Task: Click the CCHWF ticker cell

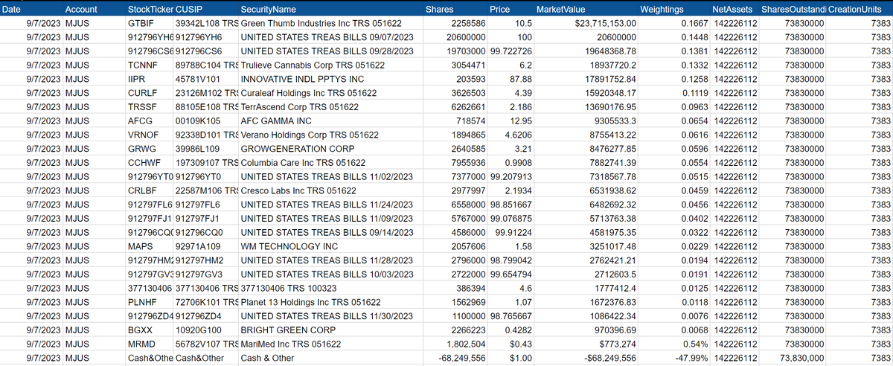Action: tap(144, 163)
